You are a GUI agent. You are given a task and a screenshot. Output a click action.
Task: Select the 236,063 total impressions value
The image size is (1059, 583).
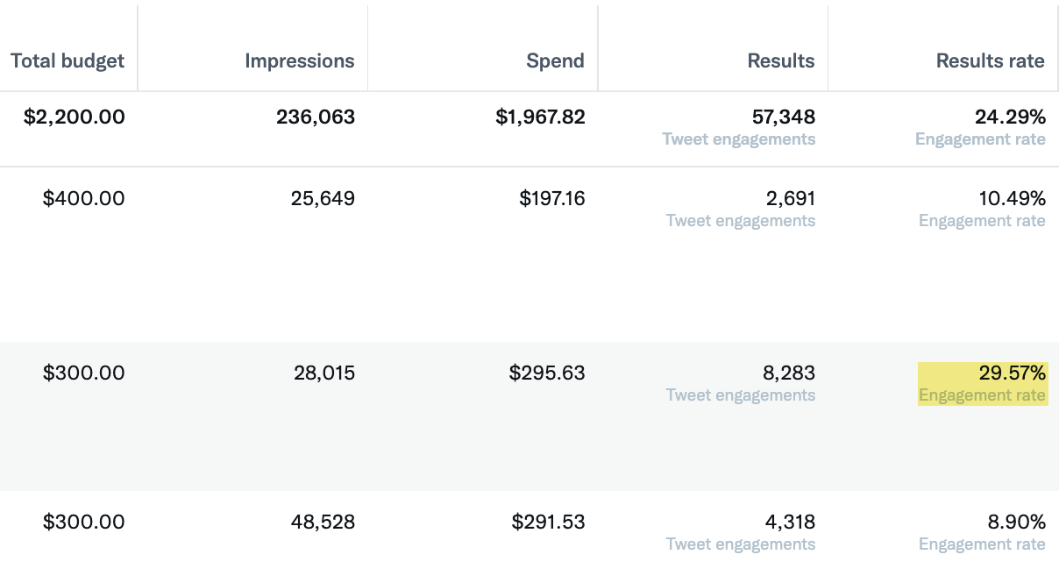[x=316, y=117]
